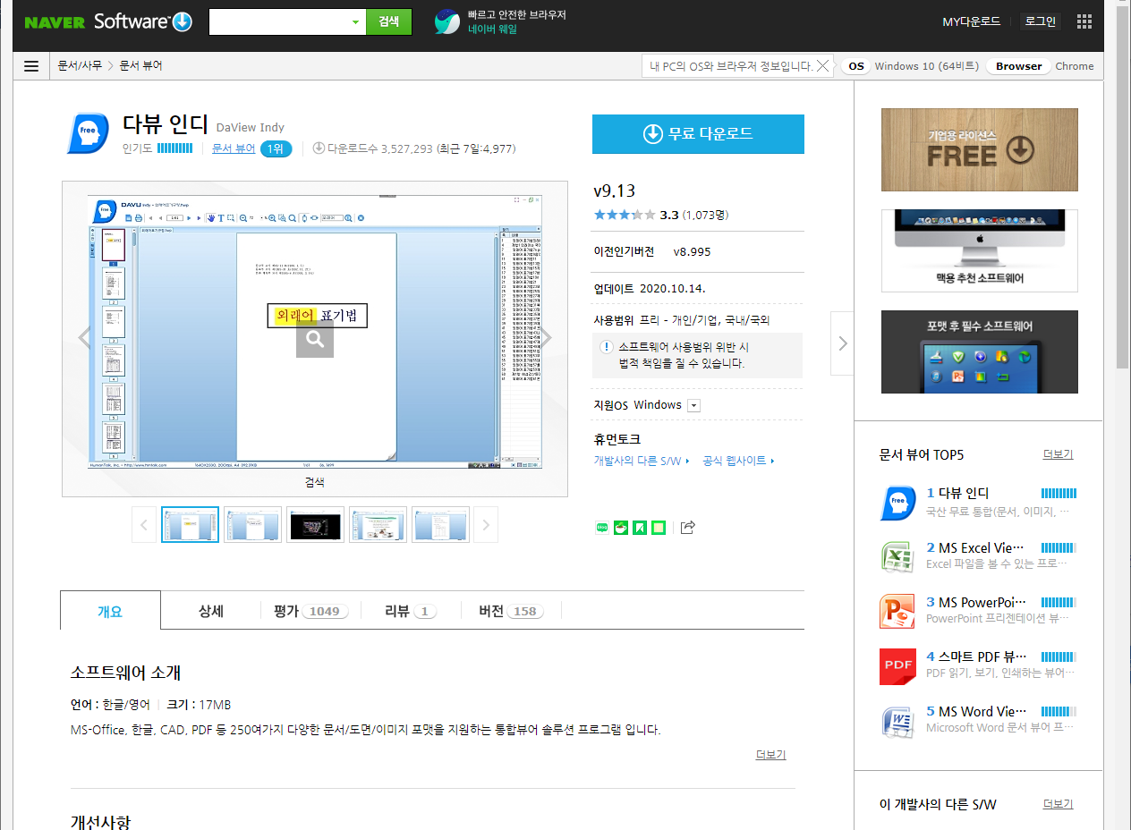Share to Naver Blog icon
1131x830 pixels.
[602, 528]
